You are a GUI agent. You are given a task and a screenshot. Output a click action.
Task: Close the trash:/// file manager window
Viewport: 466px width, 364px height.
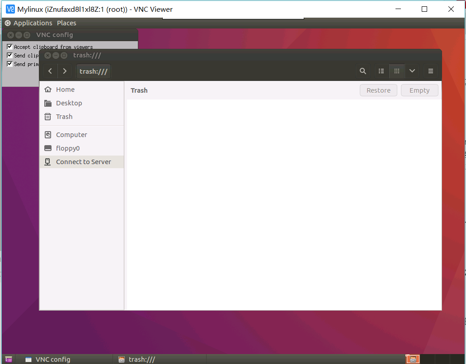47,55
